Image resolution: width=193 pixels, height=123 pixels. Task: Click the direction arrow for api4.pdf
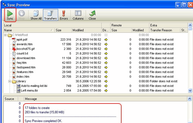tap(106, 40)
